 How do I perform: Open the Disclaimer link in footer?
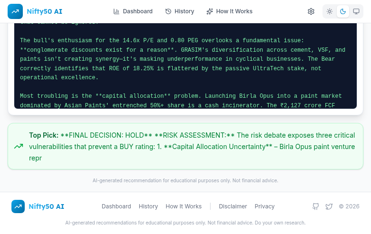(x=233, y=206)
